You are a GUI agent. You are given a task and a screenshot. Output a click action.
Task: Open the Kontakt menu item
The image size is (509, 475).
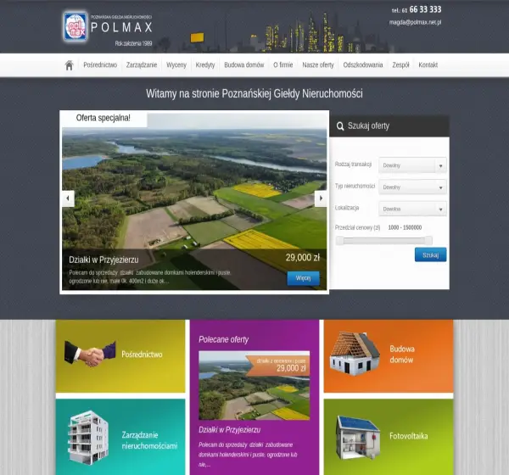click(428, 65)
